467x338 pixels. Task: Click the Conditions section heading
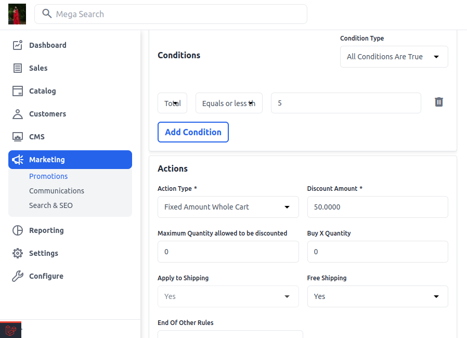pyautogui.click(x=179, y=56)
